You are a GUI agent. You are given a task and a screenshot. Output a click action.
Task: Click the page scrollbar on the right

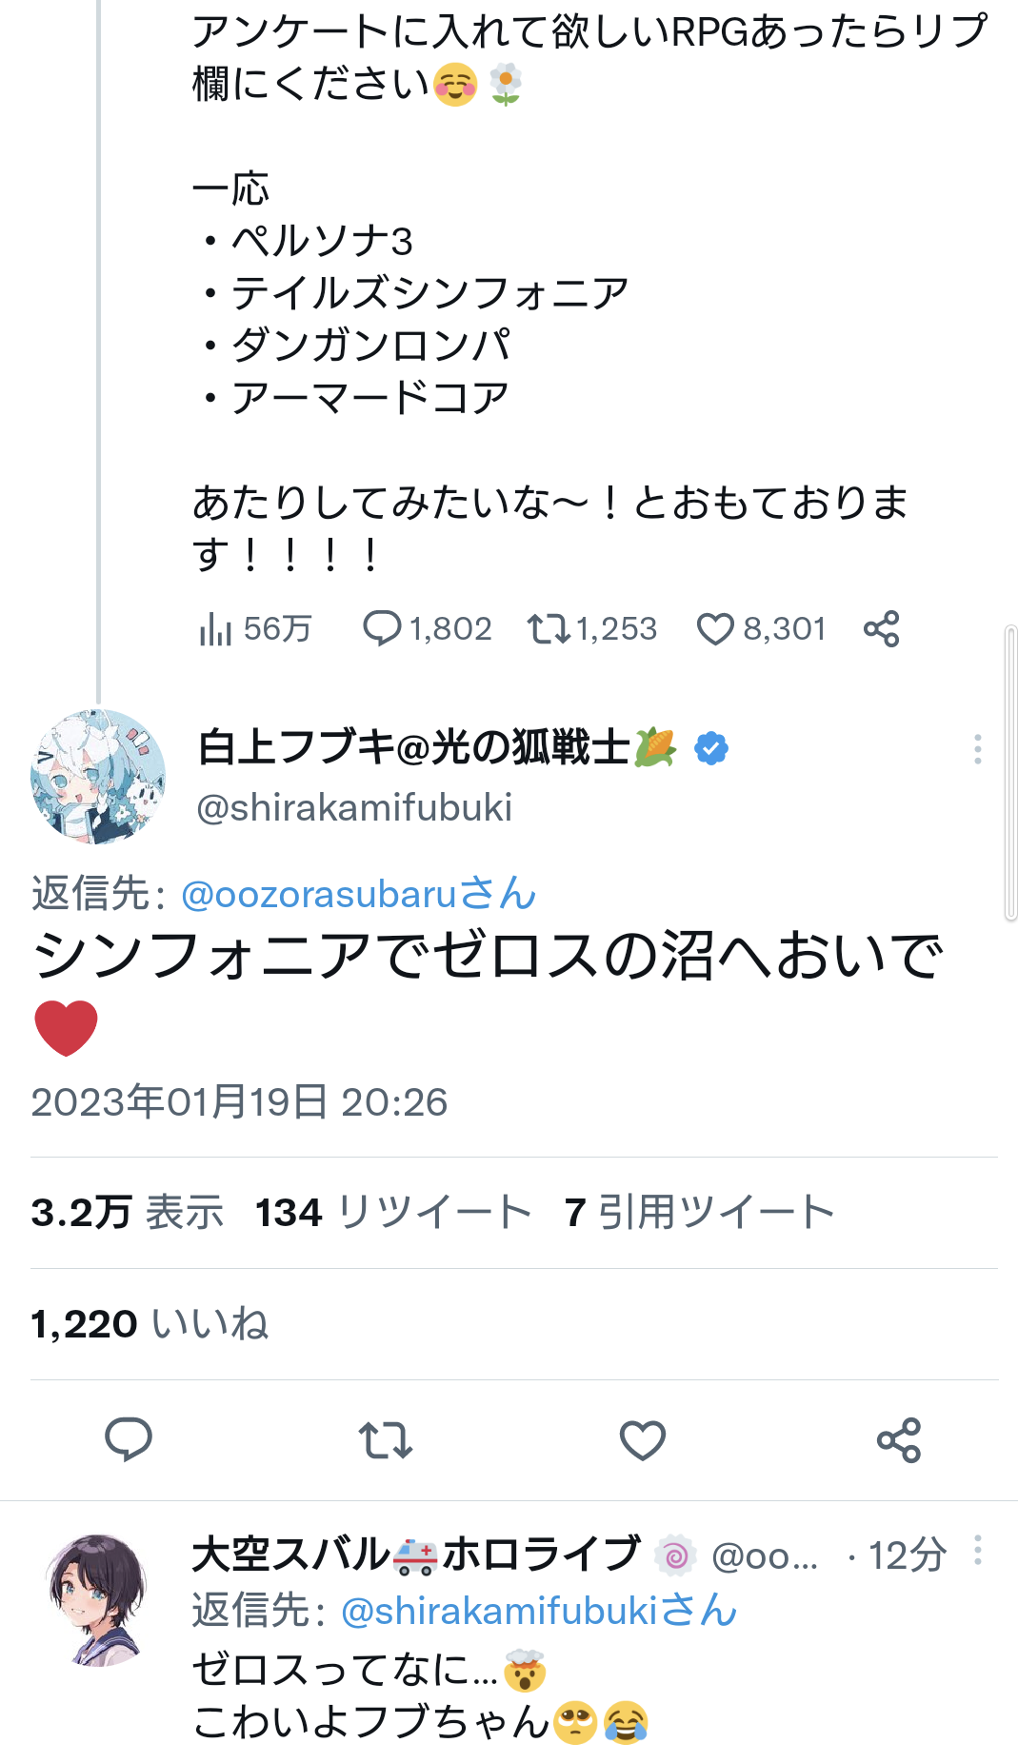pos(1010,773)
